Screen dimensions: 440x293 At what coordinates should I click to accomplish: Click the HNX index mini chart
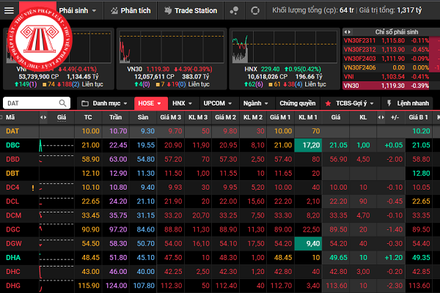(285, 47)
